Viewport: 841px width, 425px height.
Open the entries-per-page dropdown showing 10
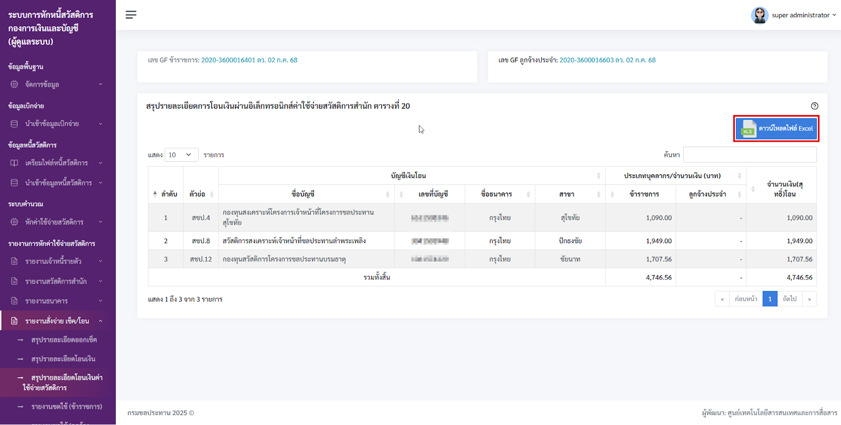coord(181,155)
